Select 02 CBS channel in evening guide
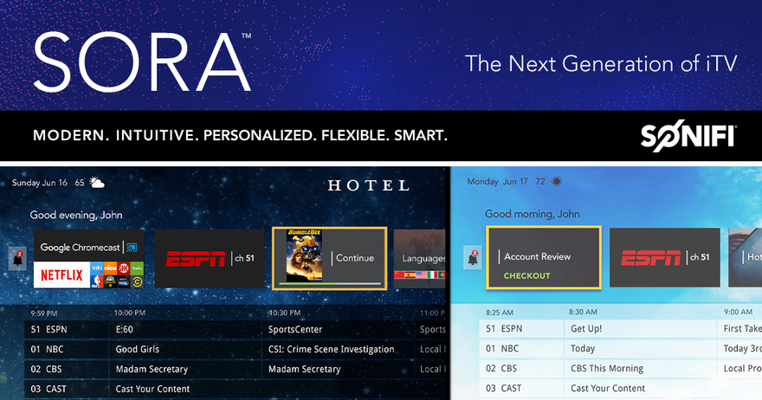Screen dimensions: 762x400 [66, 369]
